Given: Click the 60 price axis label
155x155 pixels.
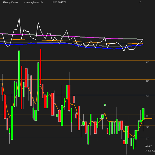Looking at the screenshot, I should pyautogui.click(x=147, y=127).
